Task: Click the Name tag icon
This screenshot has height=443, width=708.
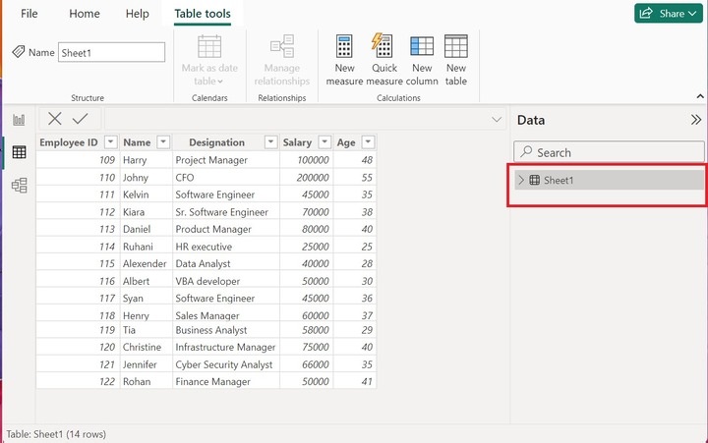Action: (18, 52)
